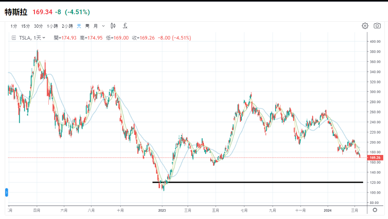Click the 300.00 price axis label

point(375,92)
